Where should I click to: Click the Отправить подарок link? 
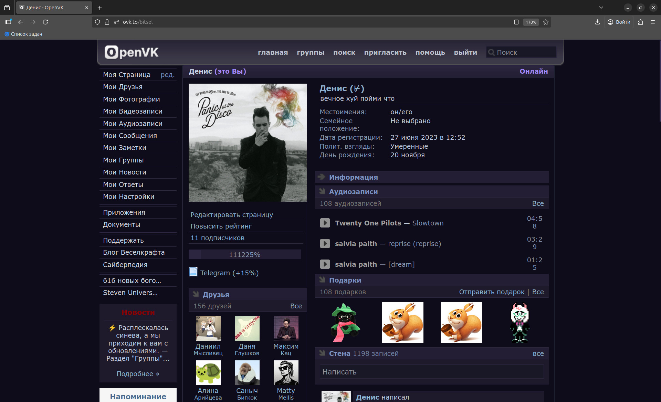(x=492, y=292)
